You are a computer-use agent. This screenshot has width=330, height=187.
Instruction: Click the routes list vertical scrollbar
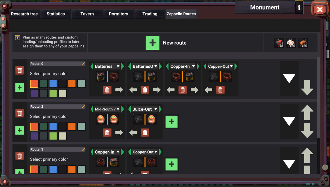coord(318,97)
